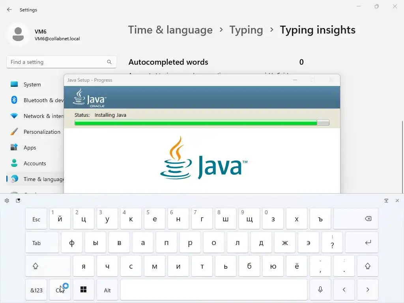Go to Typing breadcrumb
The height and width of the screenshot is (303, 404).
tap(246, 30)
